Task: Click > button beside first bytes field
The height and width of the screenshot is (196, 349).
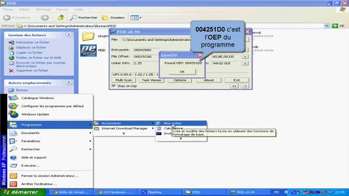Action: coord(245,57)
